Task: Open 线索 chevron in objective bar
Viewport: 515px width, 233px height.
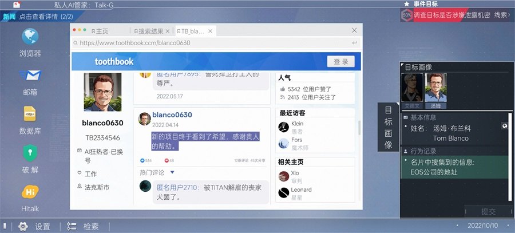Action: (x=509, y=15)
